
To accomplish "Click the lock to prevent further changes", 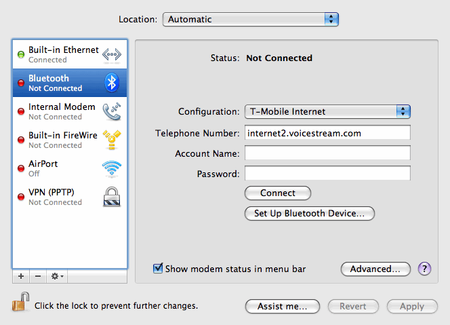I will pos(20,303).
